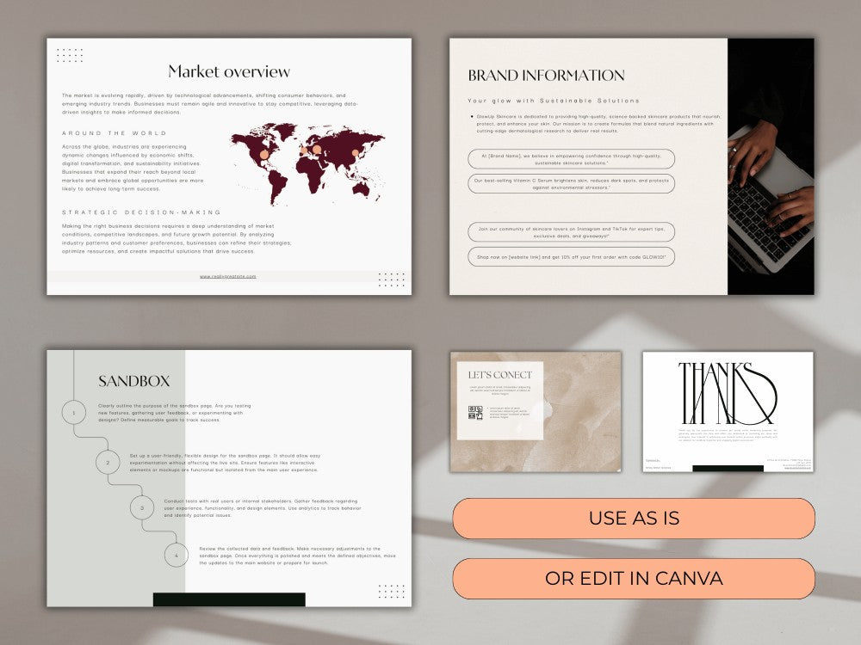Select numbered circle 3 on the Sandbox slide

(141, 509)
